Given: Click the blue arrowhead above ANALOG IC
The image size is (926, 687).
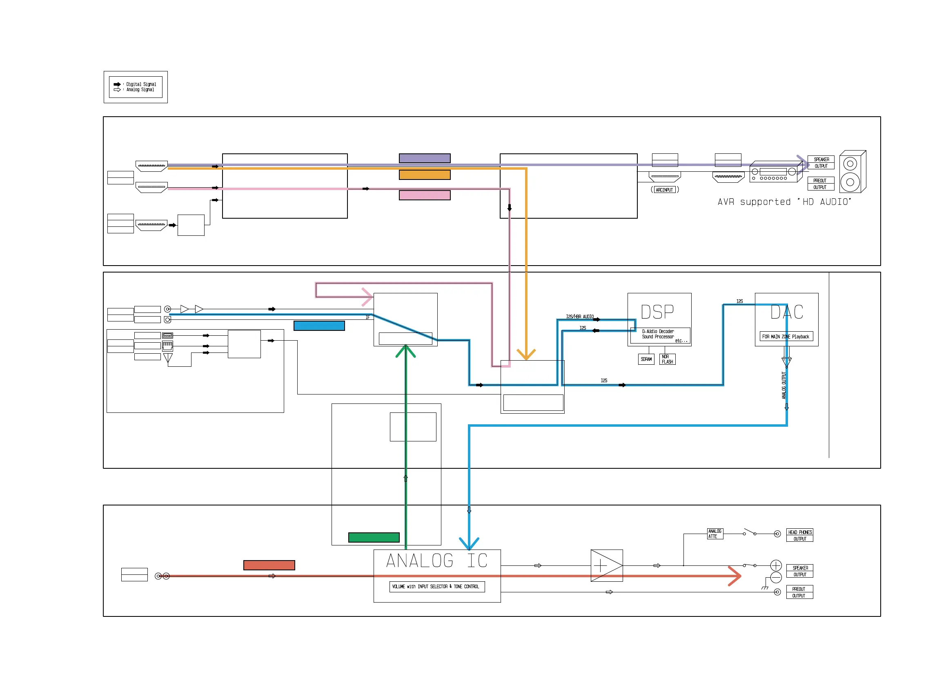Looking at the screenshot, I should [469, 543].
